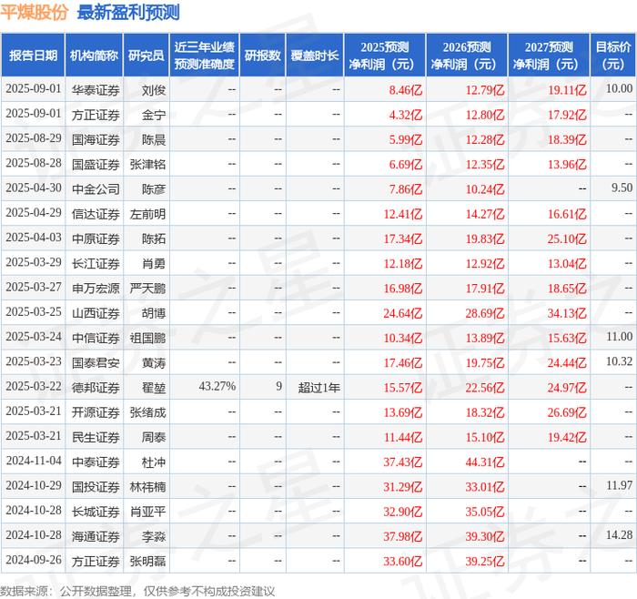Image resolution: width=637 pixels, height=599 pixels.
Task: Select the 民生证券 institution cell
Action: [96, 437]
